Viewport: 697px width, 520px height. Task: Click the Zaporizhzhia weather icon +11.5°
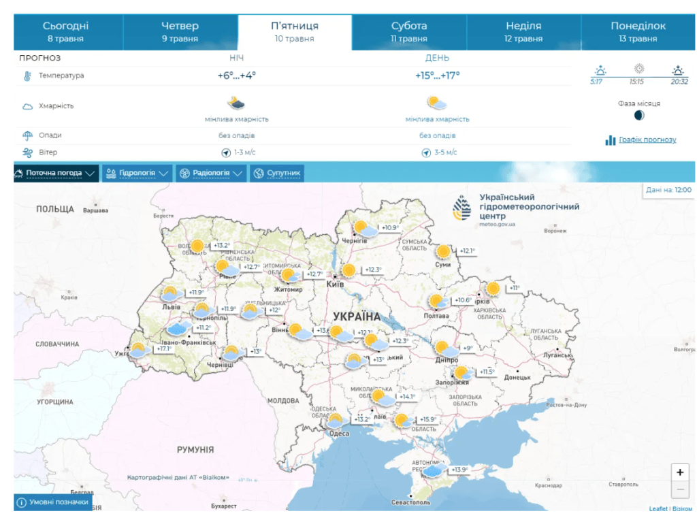pos(464,373)
